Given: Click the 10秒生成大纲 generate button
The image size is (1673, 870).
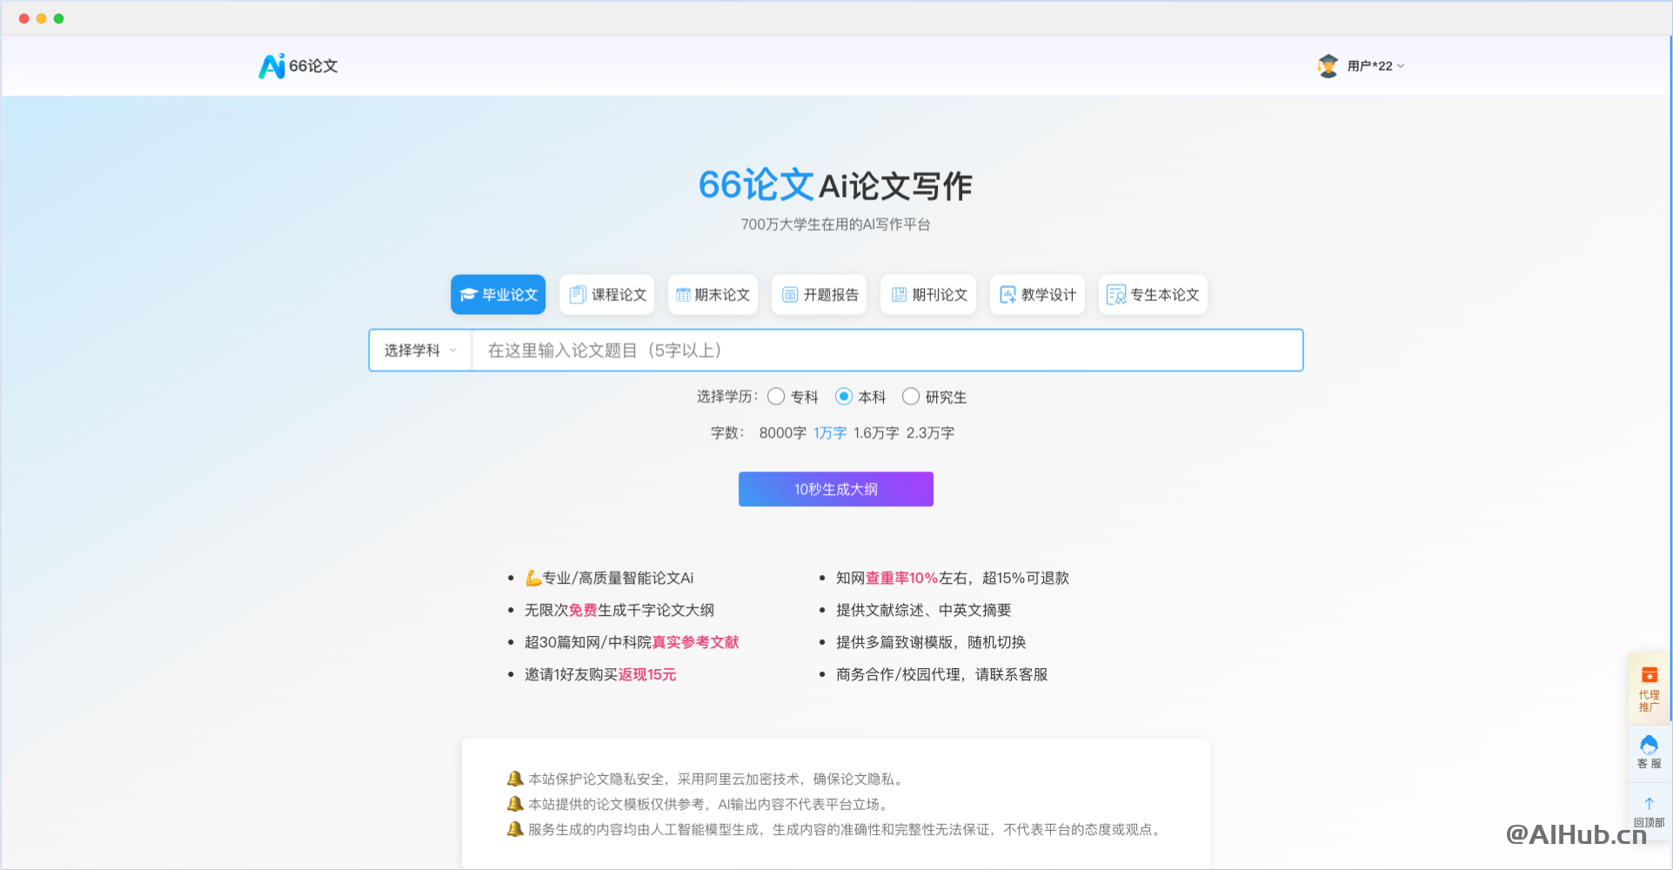Looking at the screenshot, I should (834, 489).
